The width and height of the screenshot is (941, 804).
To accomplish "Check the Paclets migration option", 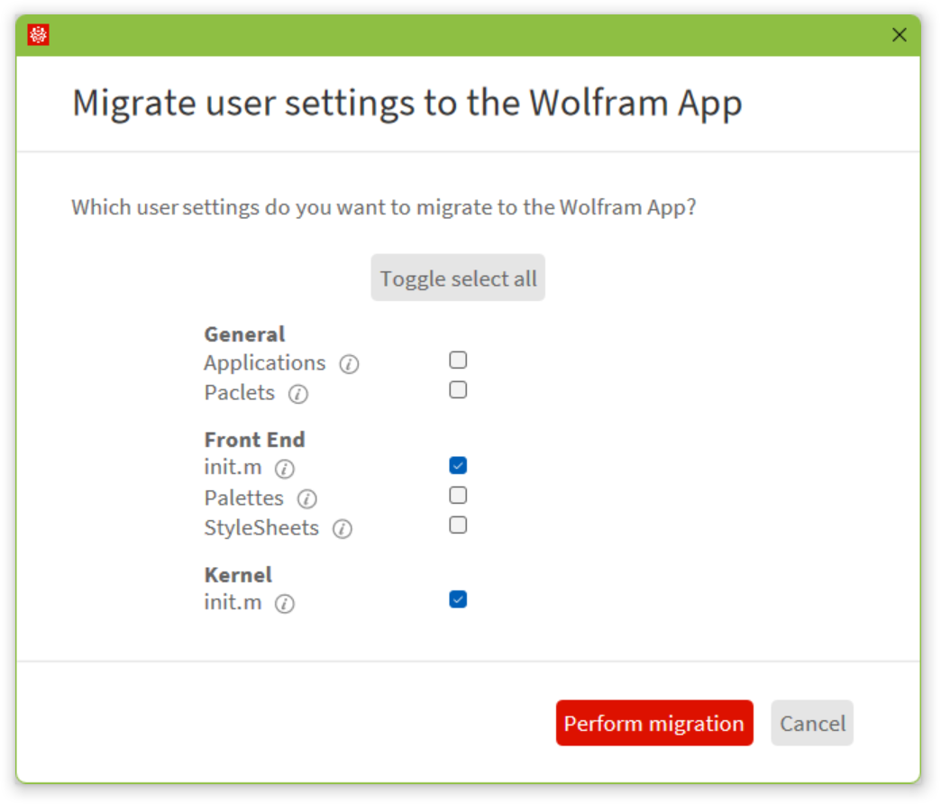I will click(x=458, y=389).
